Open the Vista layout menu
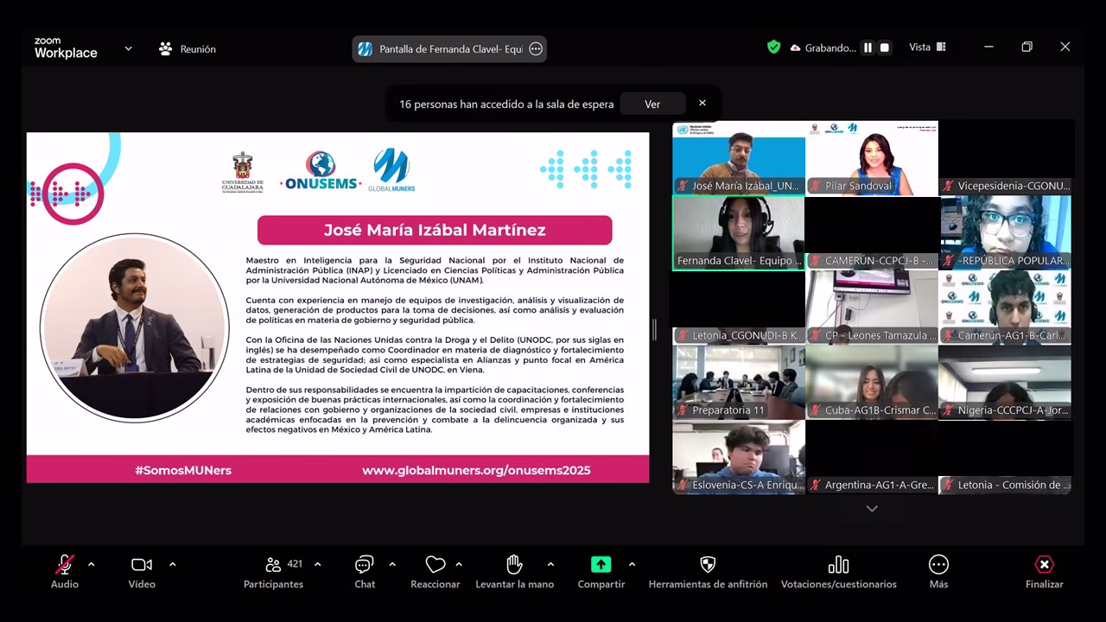The width and height of the screenshot is (1106, 622). pos(927,48)
